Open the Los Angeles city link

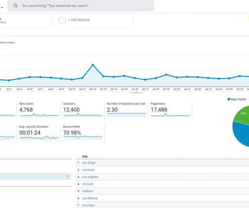tap(90, 177)
